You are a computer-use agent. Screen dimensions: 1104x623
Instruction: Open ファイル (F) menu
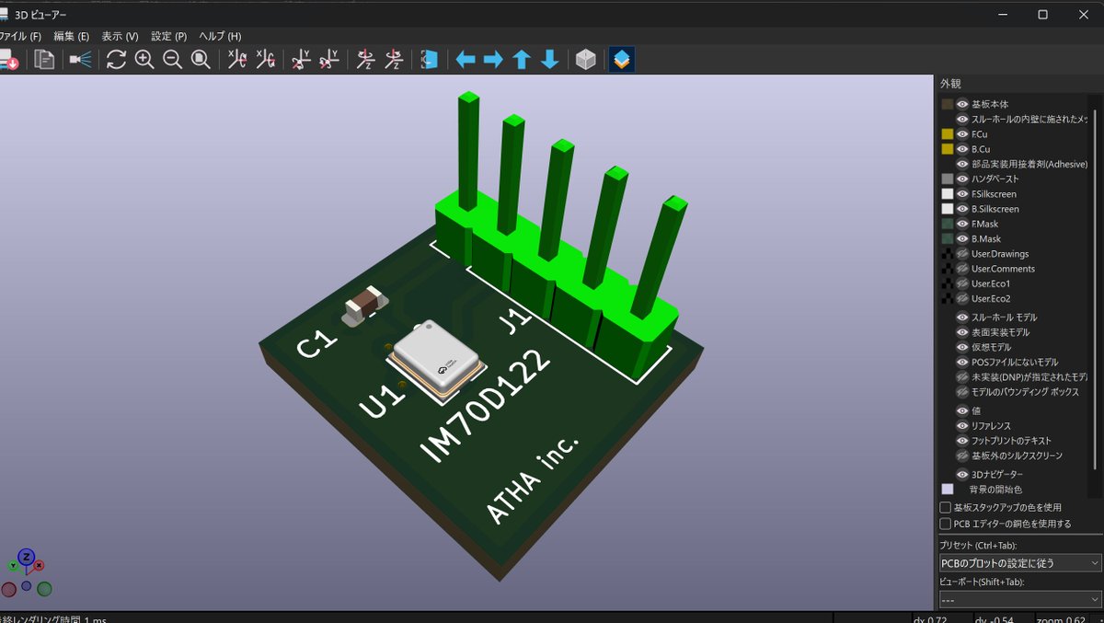pos(20,36)
